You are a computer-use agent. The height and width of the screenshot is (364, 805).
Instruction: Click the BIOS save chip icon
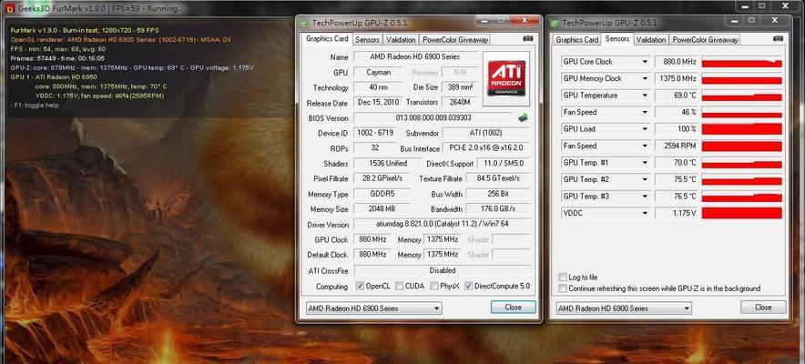point(523,117)
